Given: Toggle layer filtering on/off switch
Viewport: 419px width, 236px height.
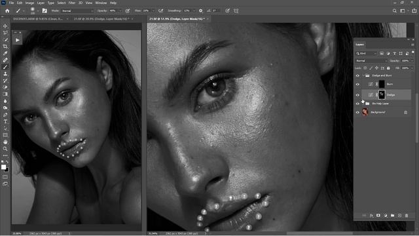Looking at the screenshot, I should 413,52.
